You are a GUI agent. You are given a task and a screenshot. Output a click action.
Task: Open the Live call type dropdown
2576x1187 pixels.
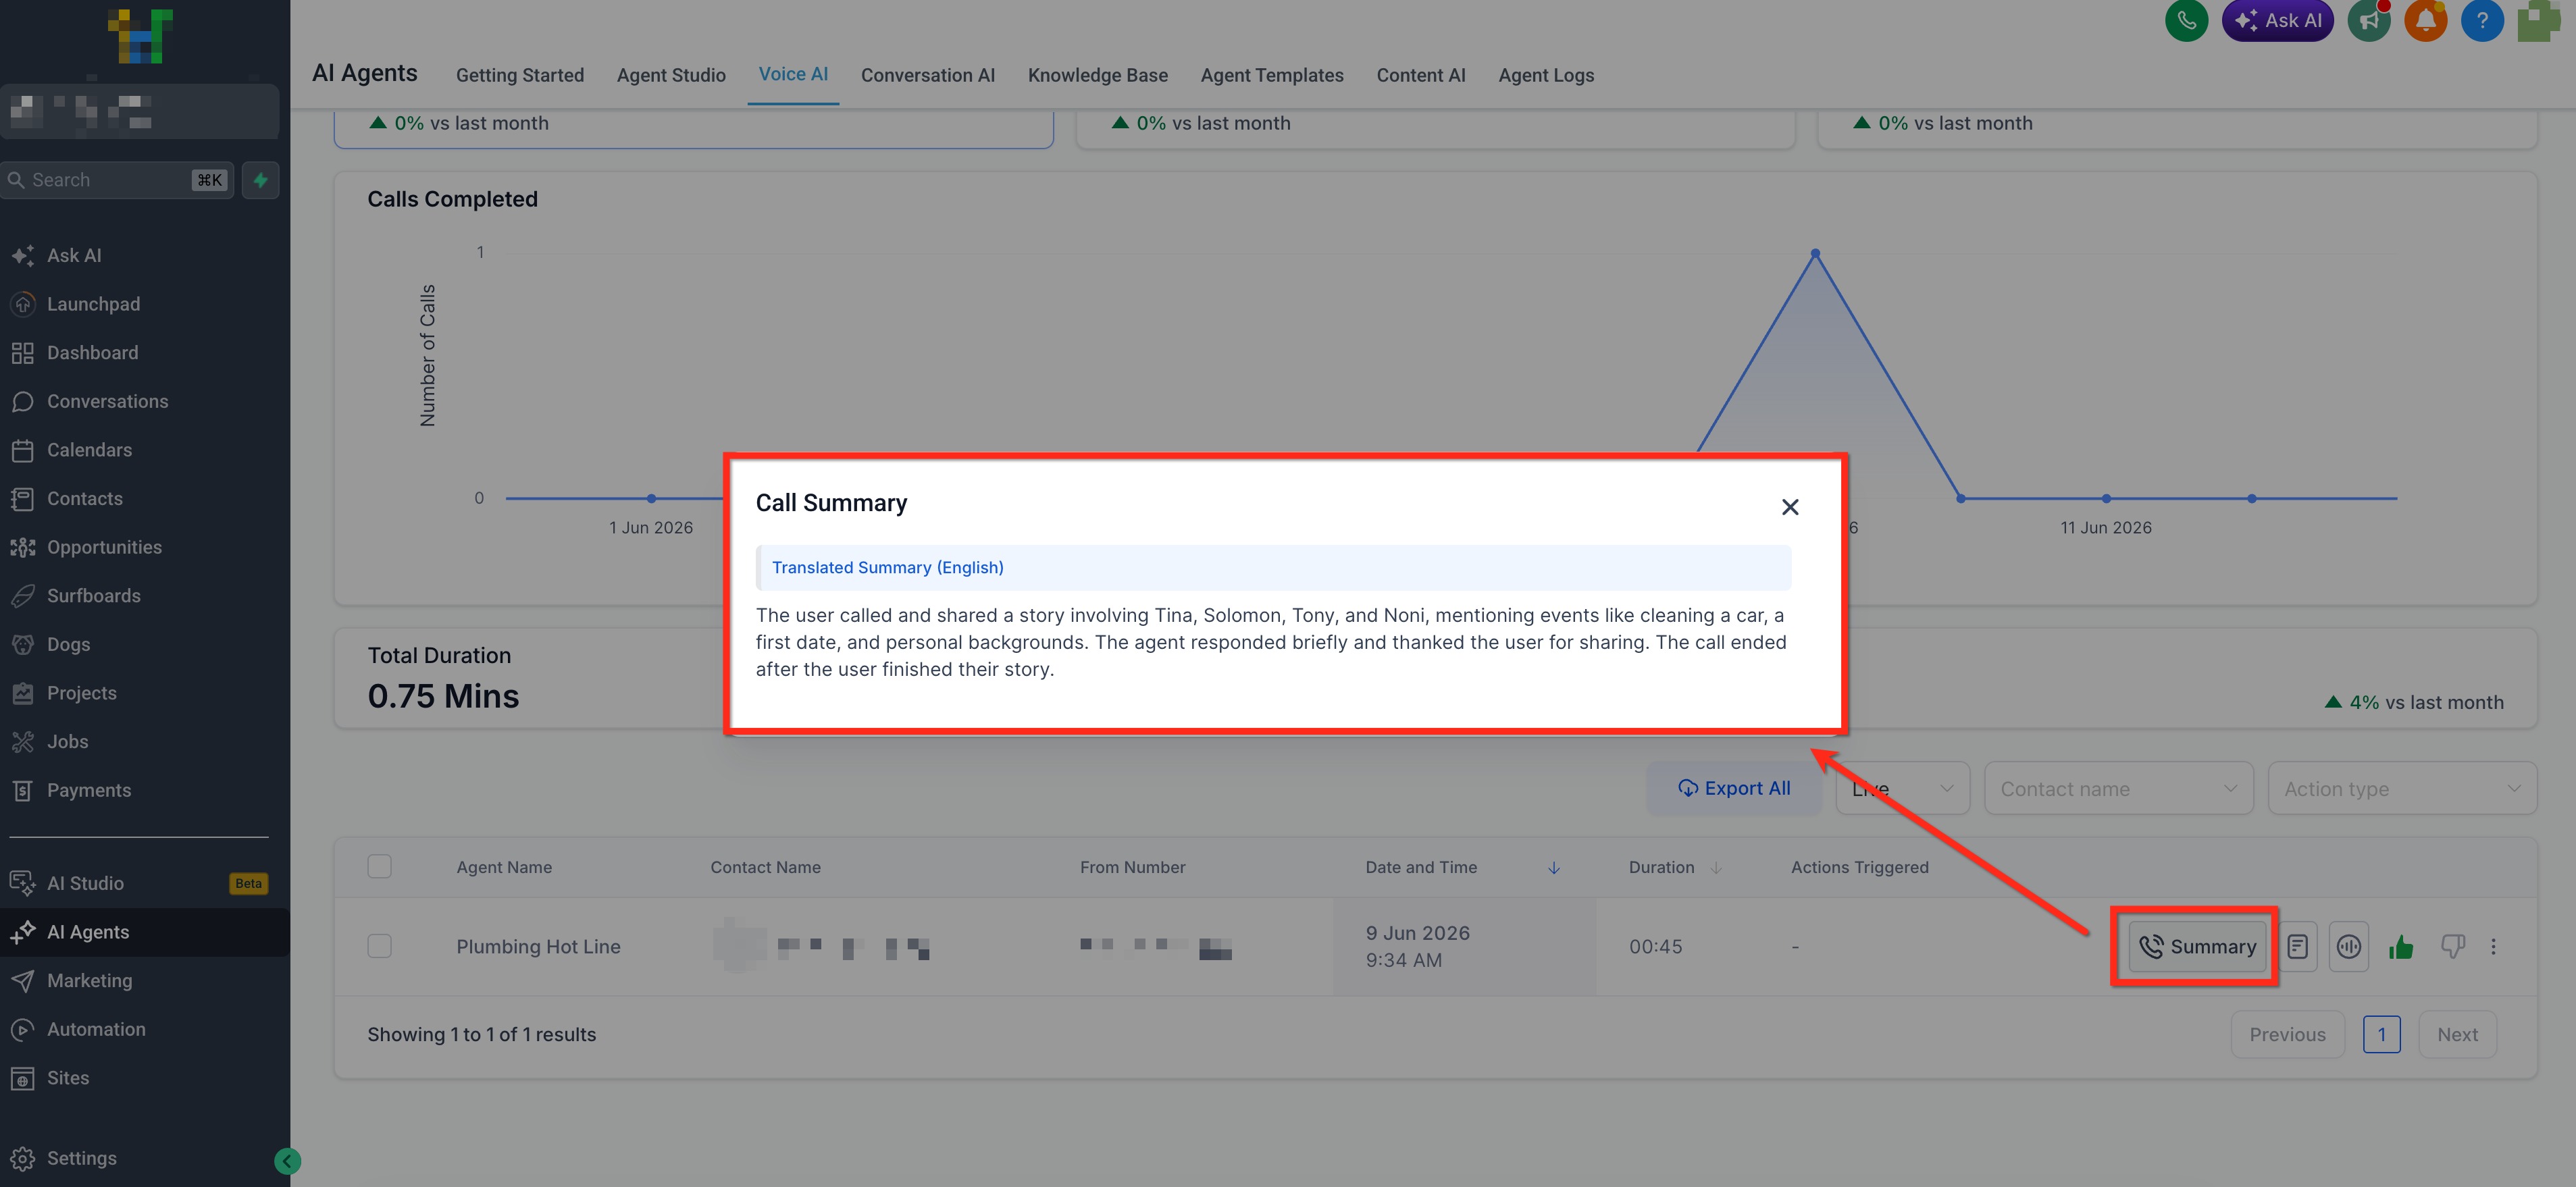[x=1902, y=788]
